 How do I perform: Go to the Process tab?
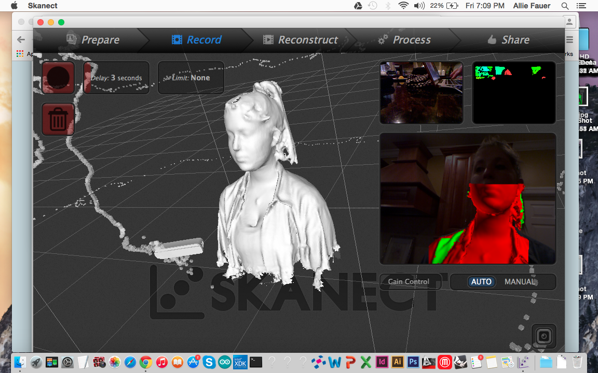click(404, 39)
